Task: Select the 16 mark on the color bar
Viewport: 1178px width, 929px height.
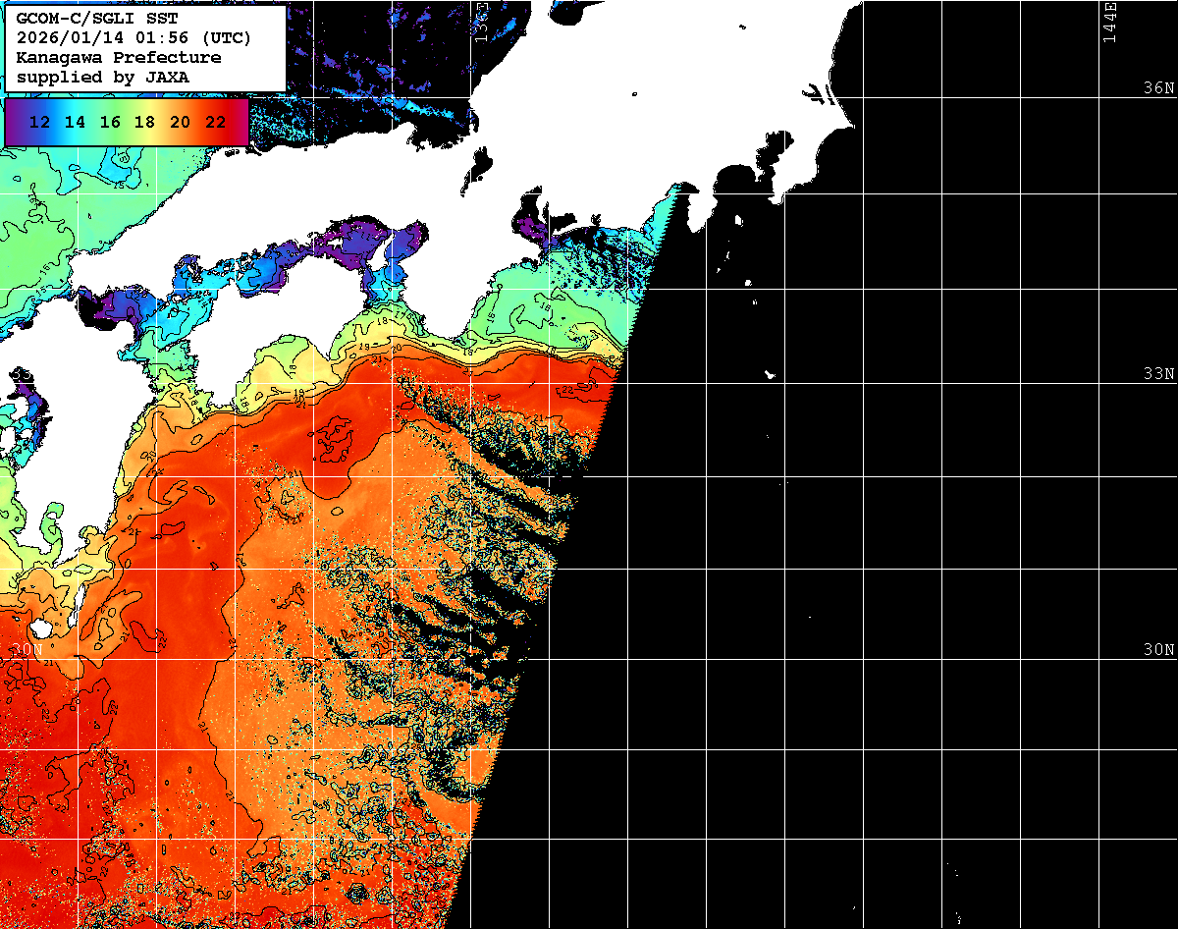Action: coord(110,123)
